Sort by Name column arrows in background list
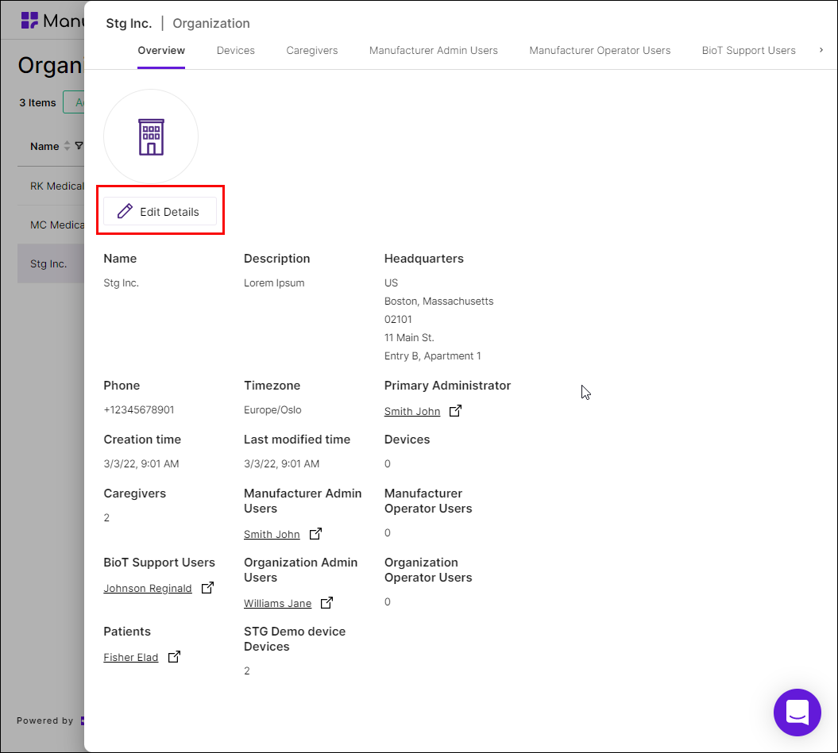838x753 pixels. [x=67, y=146]
